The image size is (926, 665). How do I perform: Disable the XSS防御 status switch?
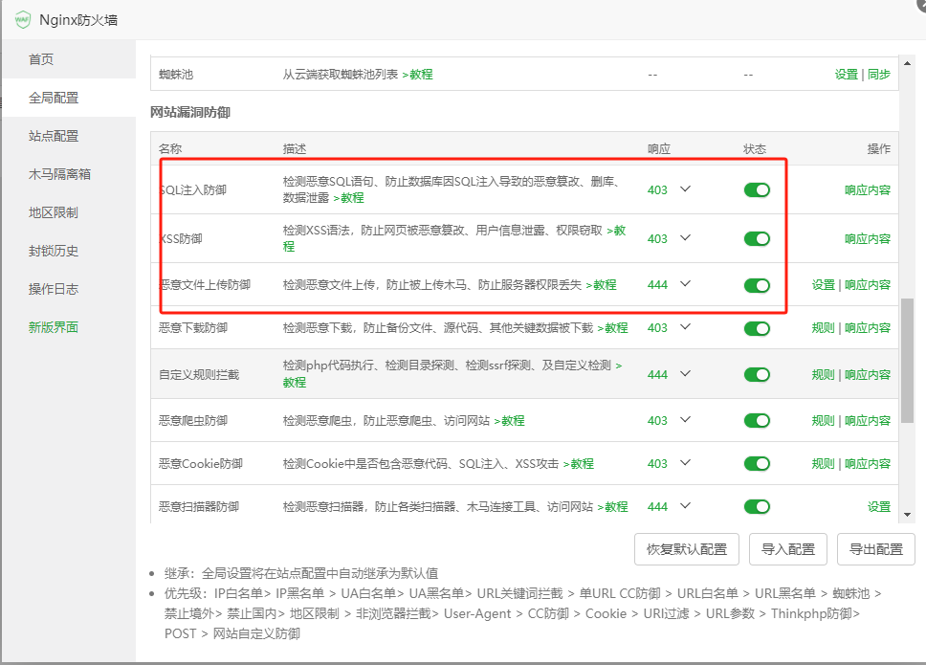coord(757,238)
